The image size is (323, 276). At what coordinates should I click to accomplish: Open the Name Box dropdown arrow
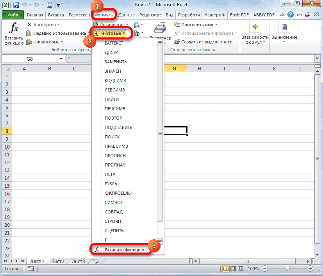[61, 59]
